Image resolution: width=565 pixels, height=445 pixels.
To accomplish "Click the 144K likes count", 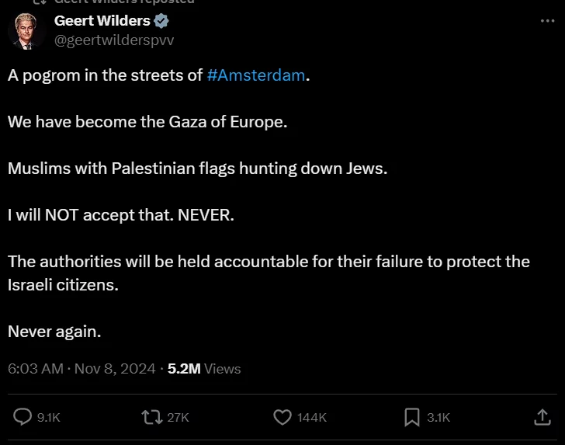I will [312, 418].
